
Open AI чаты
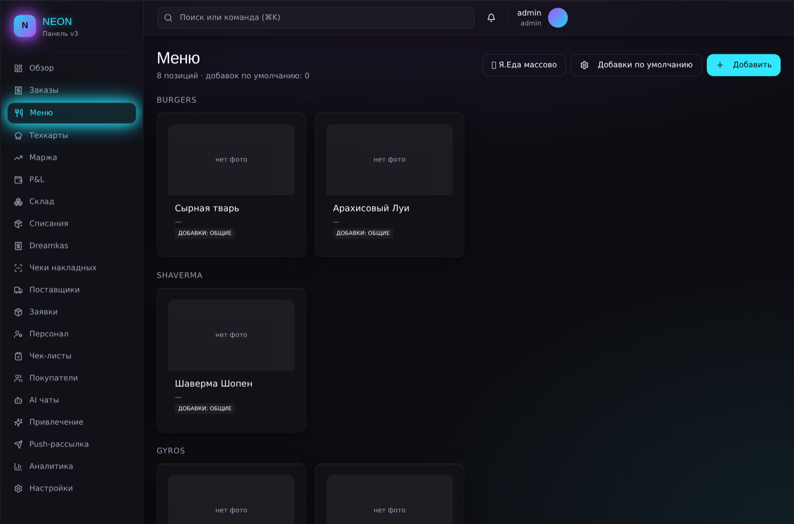point(72,400)
